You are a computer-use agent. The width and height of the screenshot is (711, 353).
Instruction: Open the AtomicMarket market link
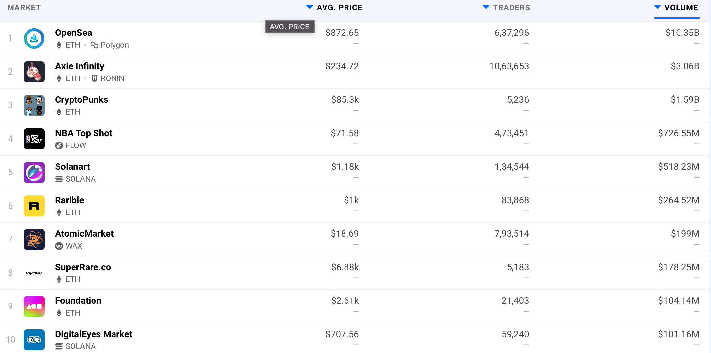(84, 234)
